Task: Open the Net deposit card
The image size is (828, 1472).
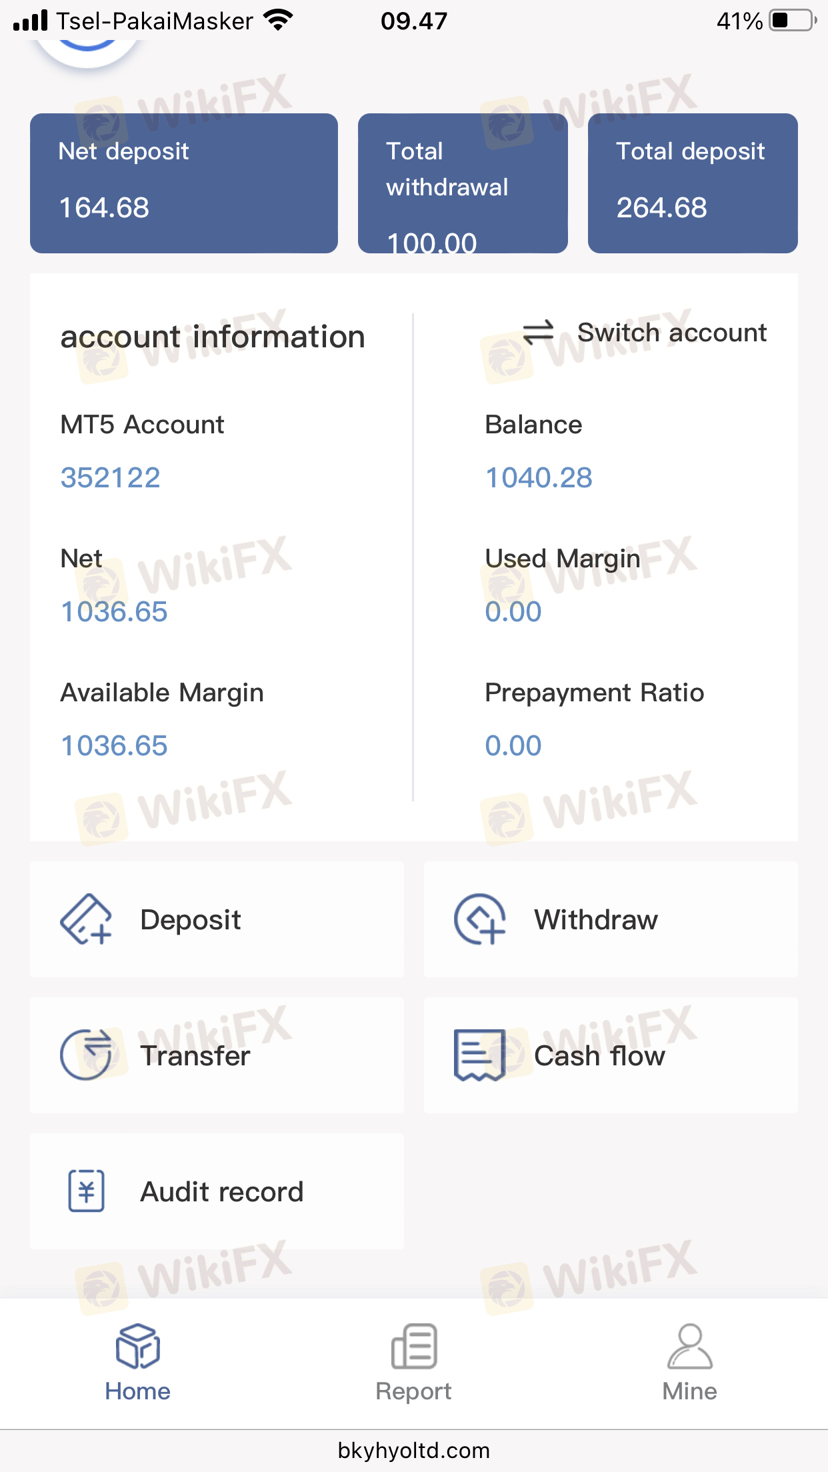Action: (x=184, y=183)
